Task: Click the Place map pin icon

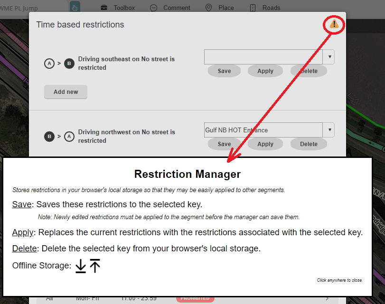Action: [208, 8]
